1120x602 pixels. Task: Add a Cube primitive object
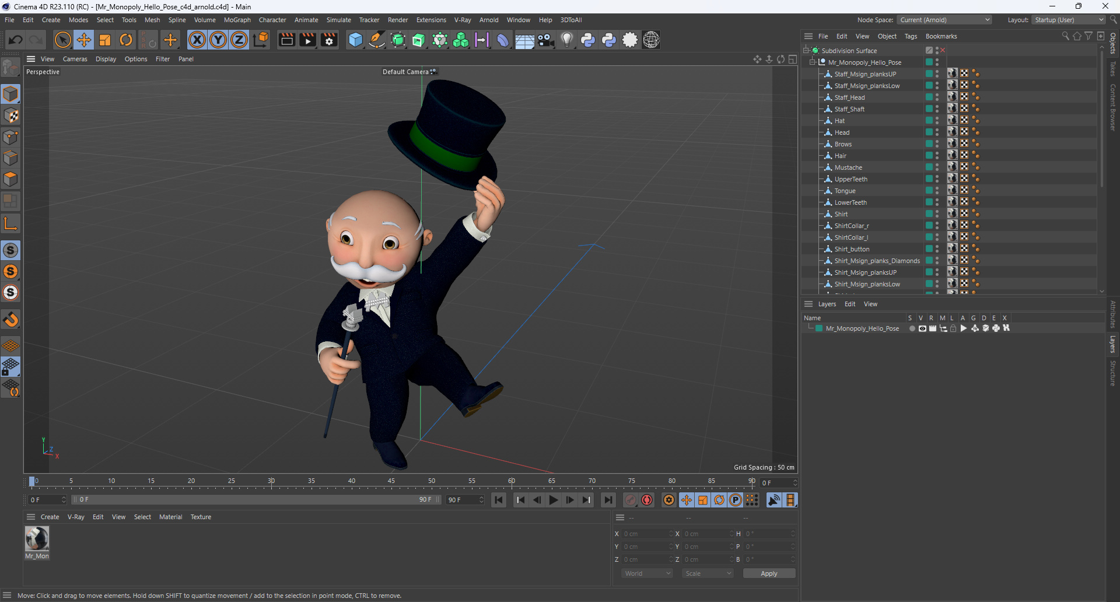tap(355, 40)
